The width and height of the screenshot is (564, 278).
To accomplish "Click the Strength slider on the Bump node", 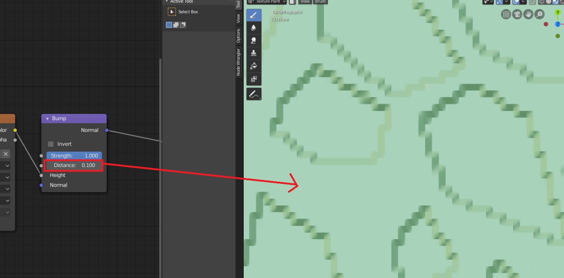I will click(x=73, y=155).
